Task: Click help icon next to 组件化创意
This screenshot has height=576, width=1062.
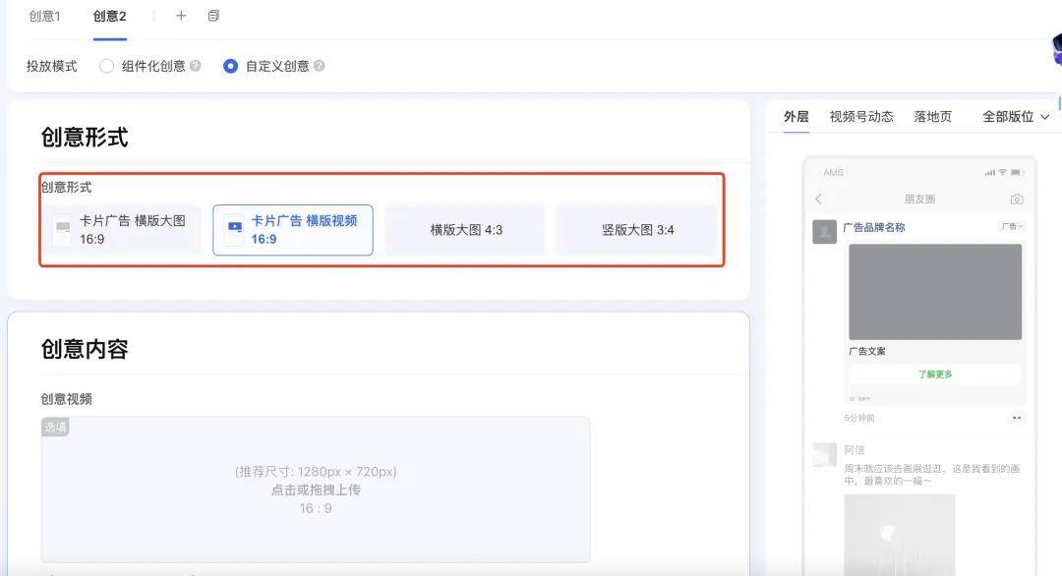Action: [196, 67]
